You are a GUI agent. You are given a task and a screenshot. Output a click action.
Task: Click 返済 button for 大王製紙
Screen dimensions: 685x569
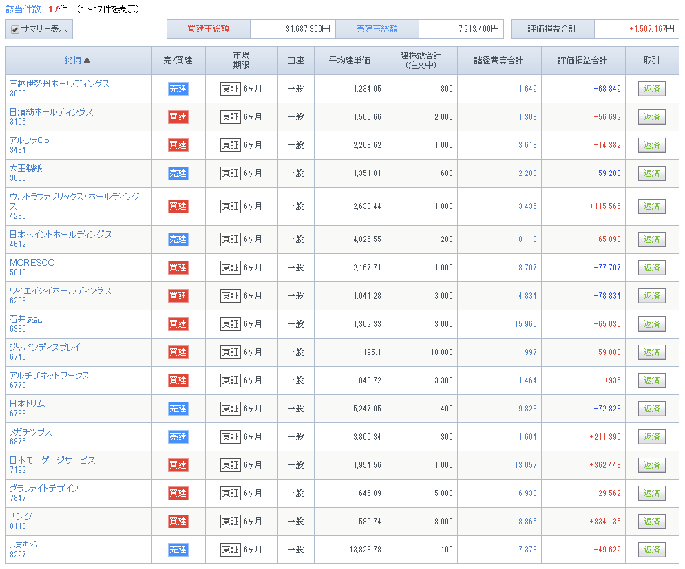[x=651, y=173]
